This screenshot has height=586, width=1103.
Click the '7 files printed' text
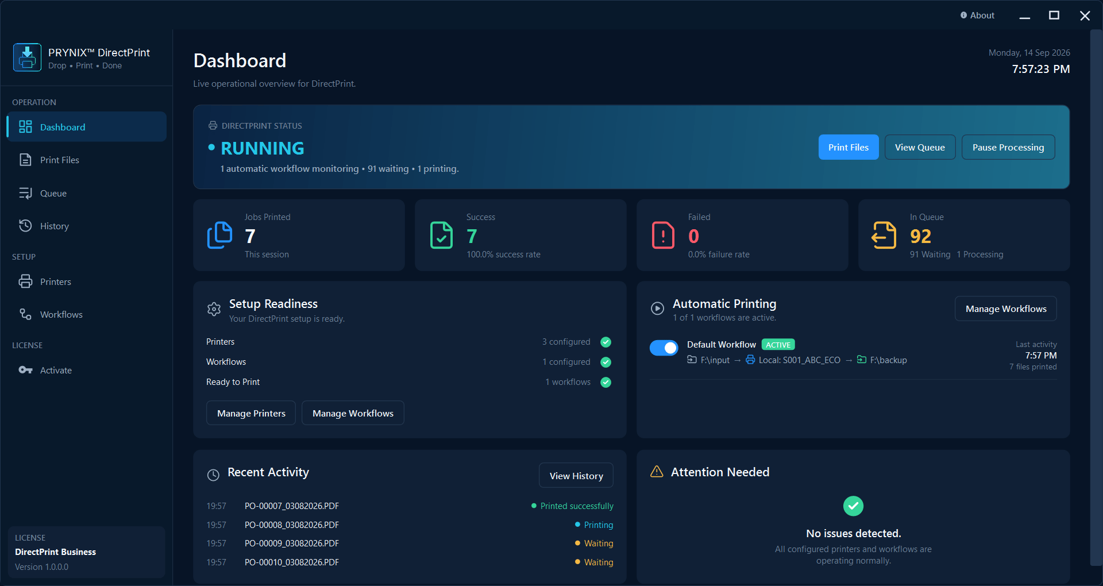[x=1033, y=367]
